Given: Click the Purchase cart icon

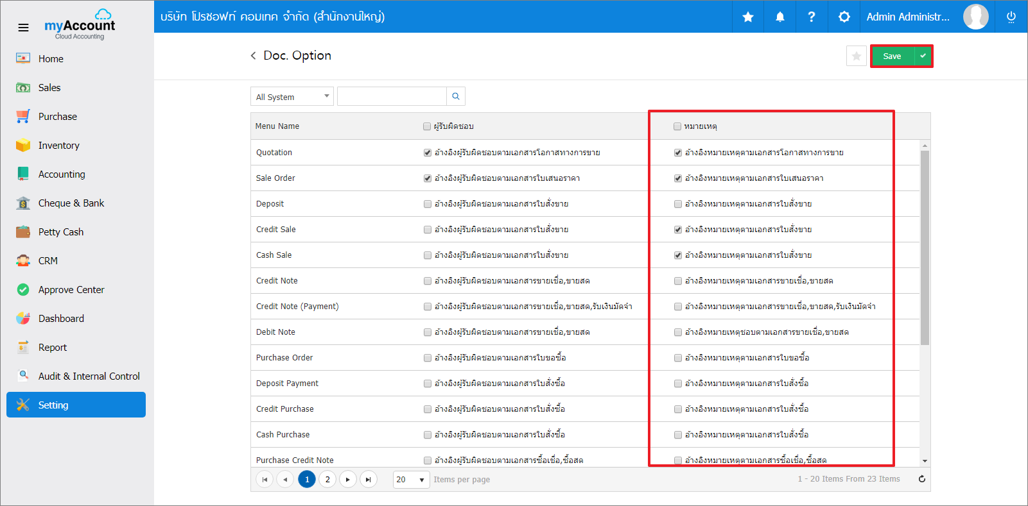Looking at the screenshot, I should pyautogui.click(x=23, y=116).
